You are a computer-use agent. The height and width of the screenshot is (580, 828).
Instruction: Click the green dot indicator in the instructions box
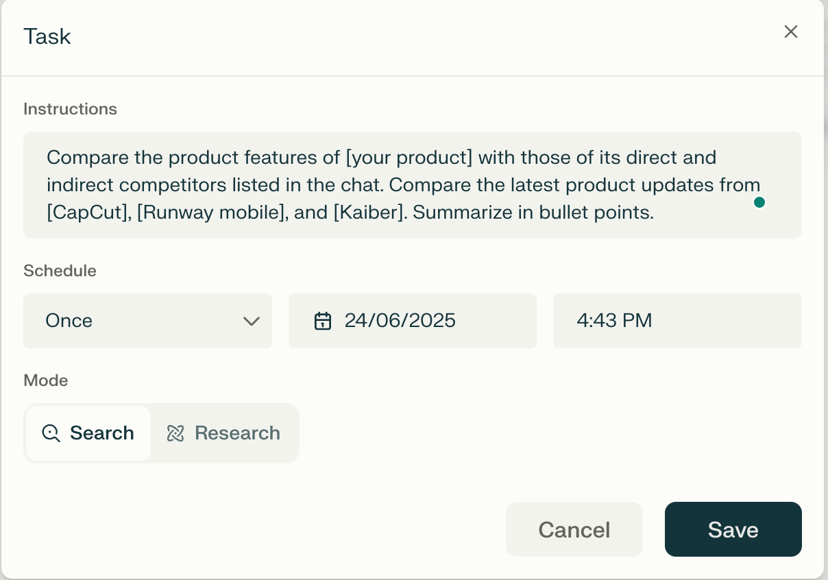[x=759, y=202]
